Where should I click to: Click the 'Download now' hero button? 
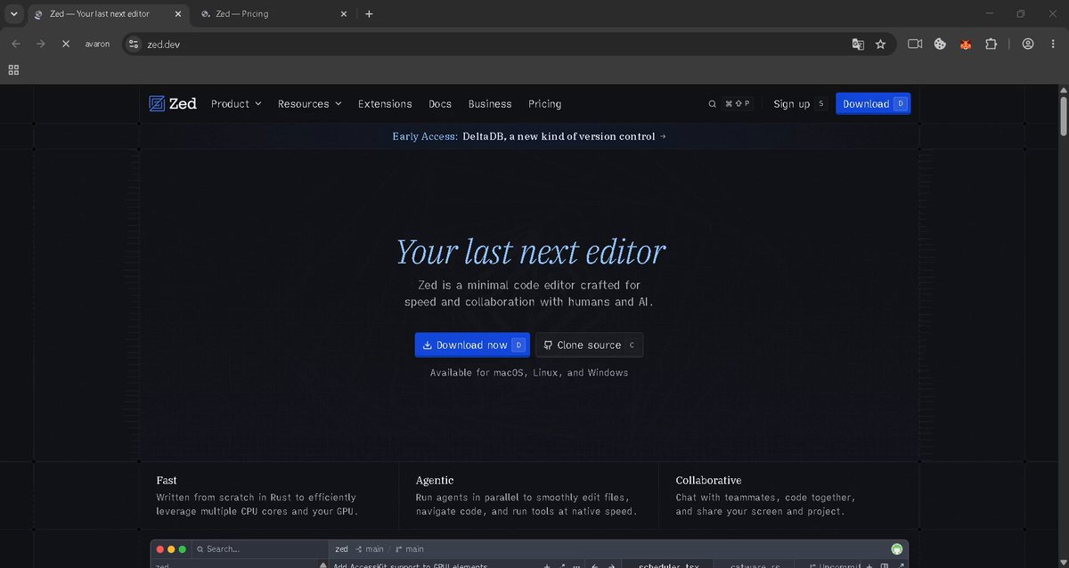[472, 345]
